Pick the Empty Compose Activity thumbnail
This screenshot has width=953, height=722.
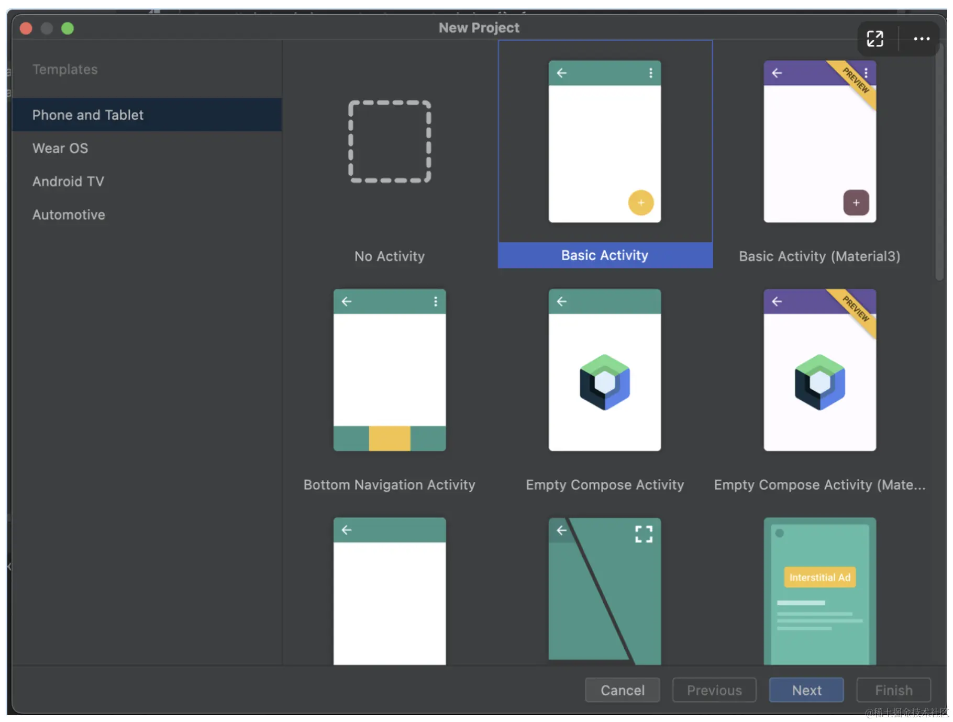click(605, 370)
